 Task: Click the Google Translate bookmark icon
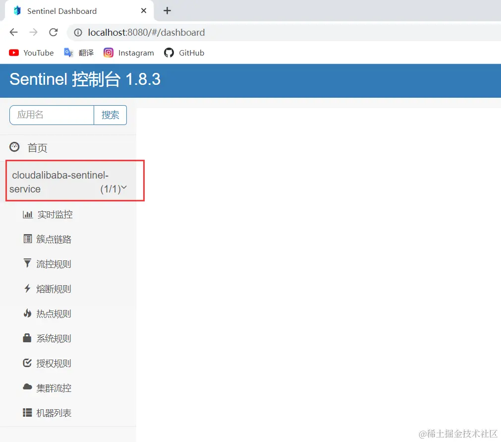tap(68, 53)
